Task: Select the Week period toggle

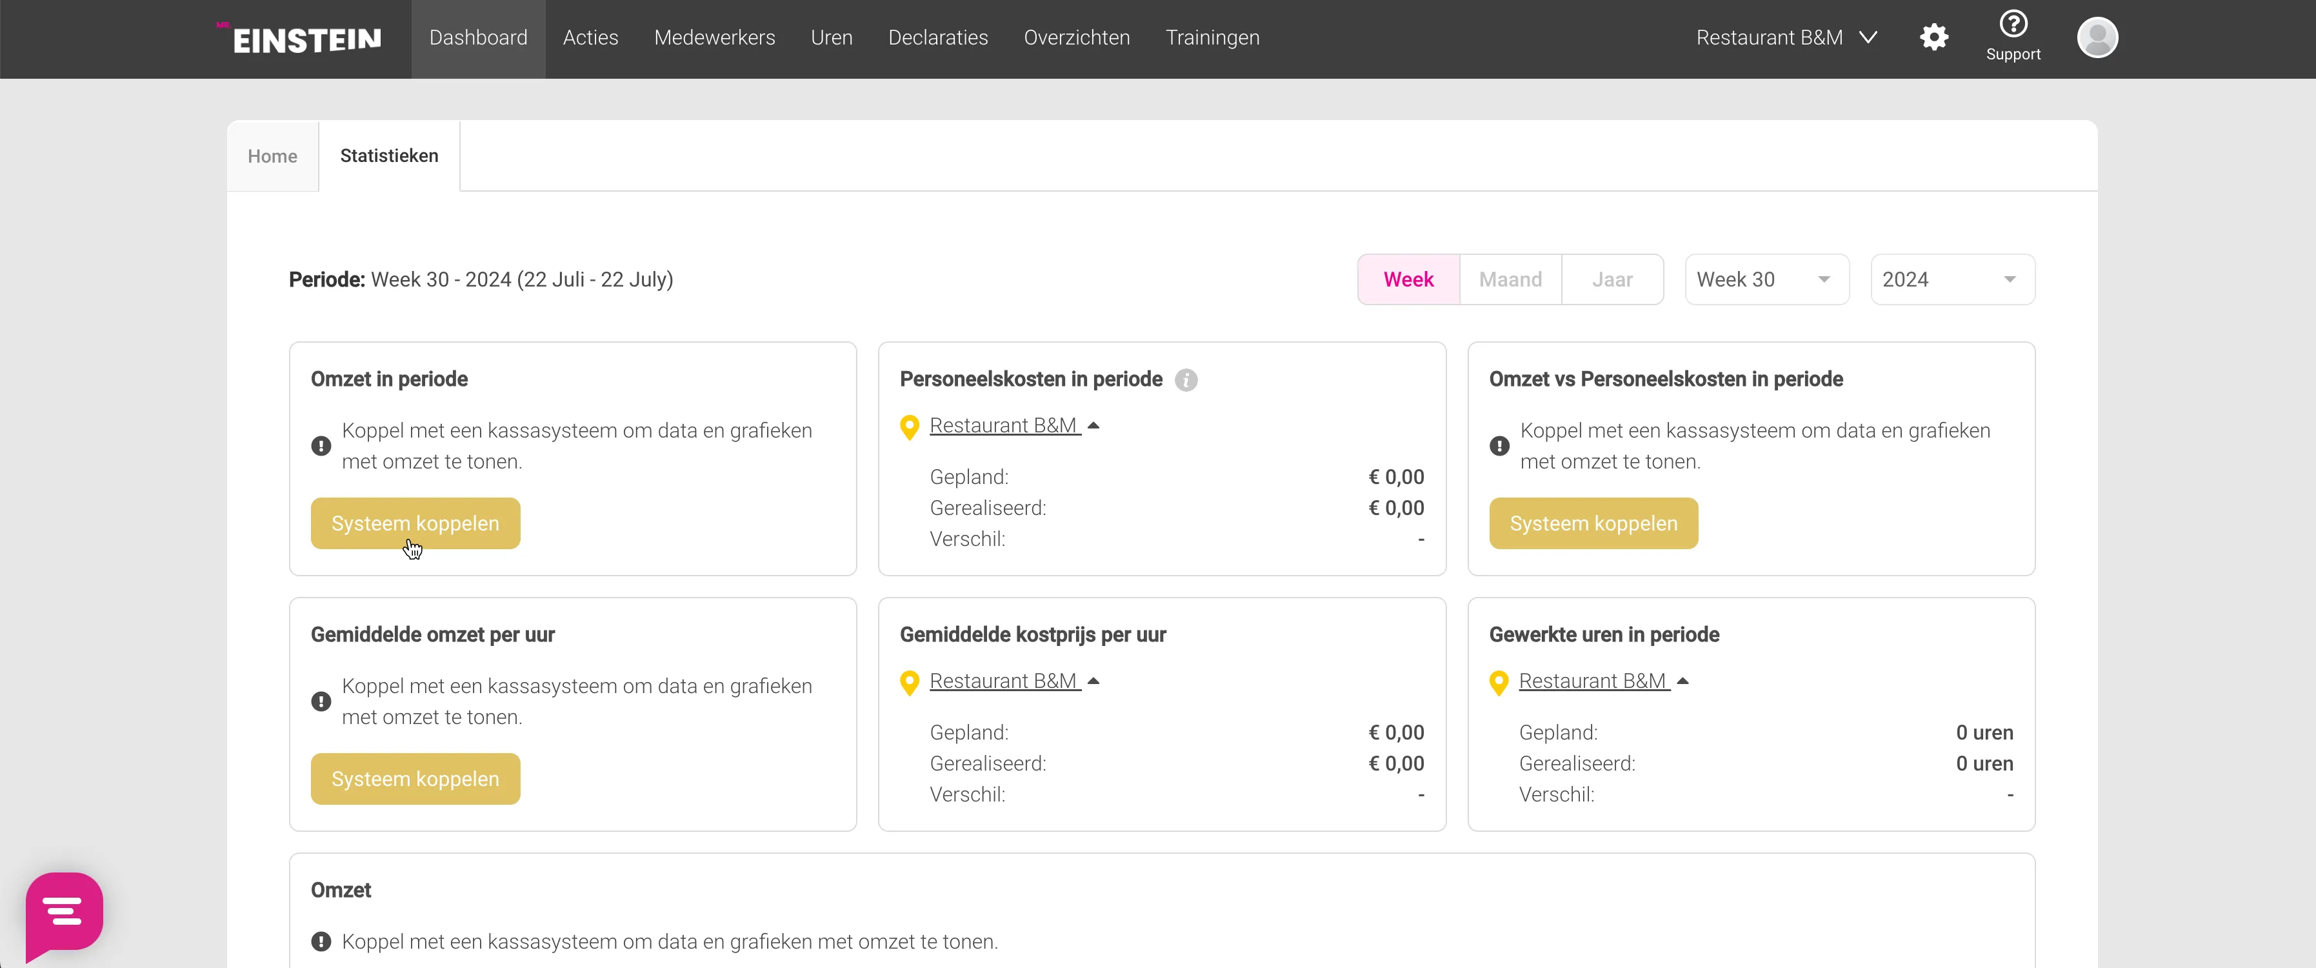Action: (1408, 280)
